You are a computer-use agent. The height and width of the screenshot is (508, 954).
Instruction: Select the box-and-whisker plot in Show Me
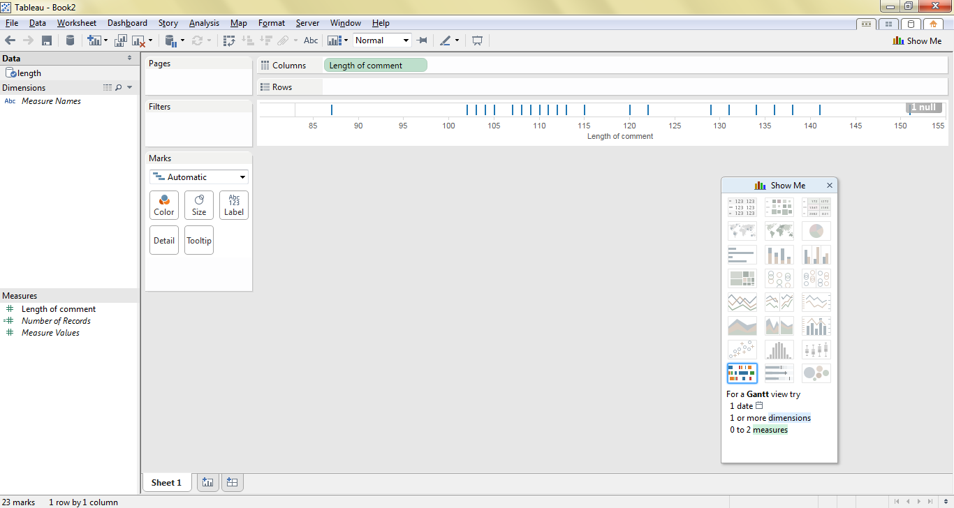point(816,350)
